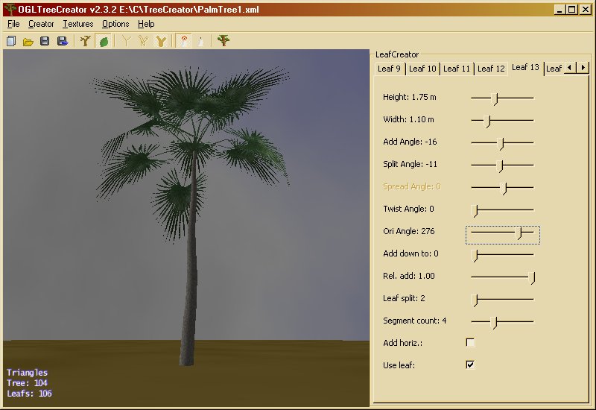Select the brown tree trunk creator icon

86,41
